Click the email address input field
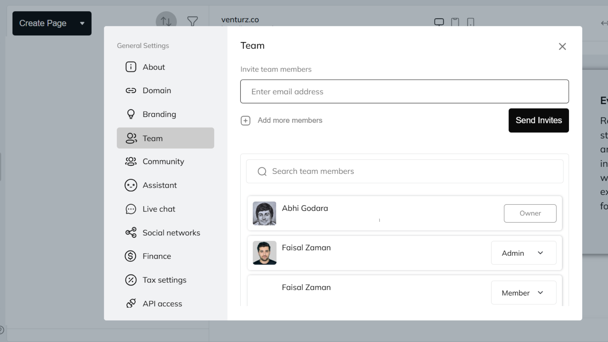The height and width of the screenshot is (342, 608). [x=404, y=92]
